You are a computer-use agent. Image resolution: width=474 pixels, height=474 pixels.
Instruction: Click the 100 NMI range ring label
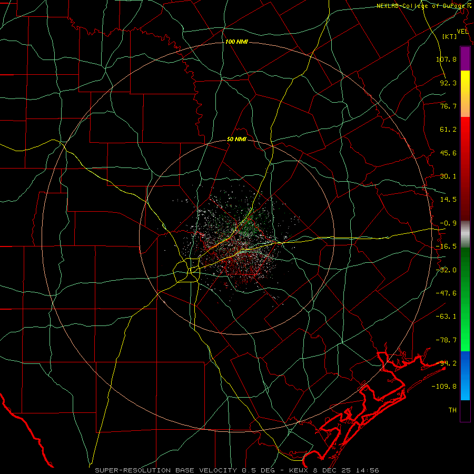236,42
